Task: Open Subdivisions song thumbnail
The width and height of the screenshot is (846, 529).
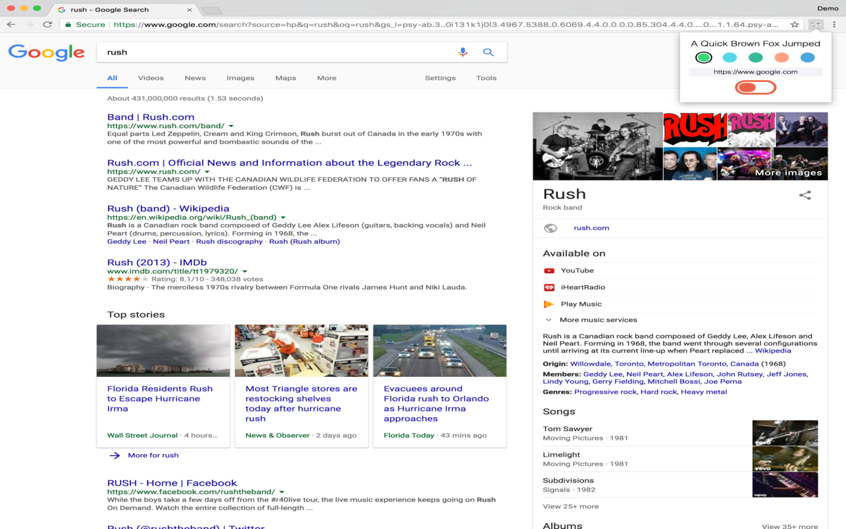Action: coord(785,485)
